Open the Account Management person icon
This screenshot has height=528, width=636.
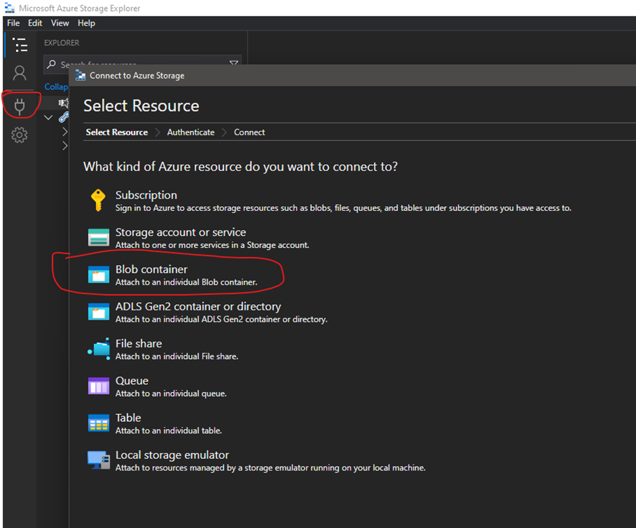click(x=20, y=73)
